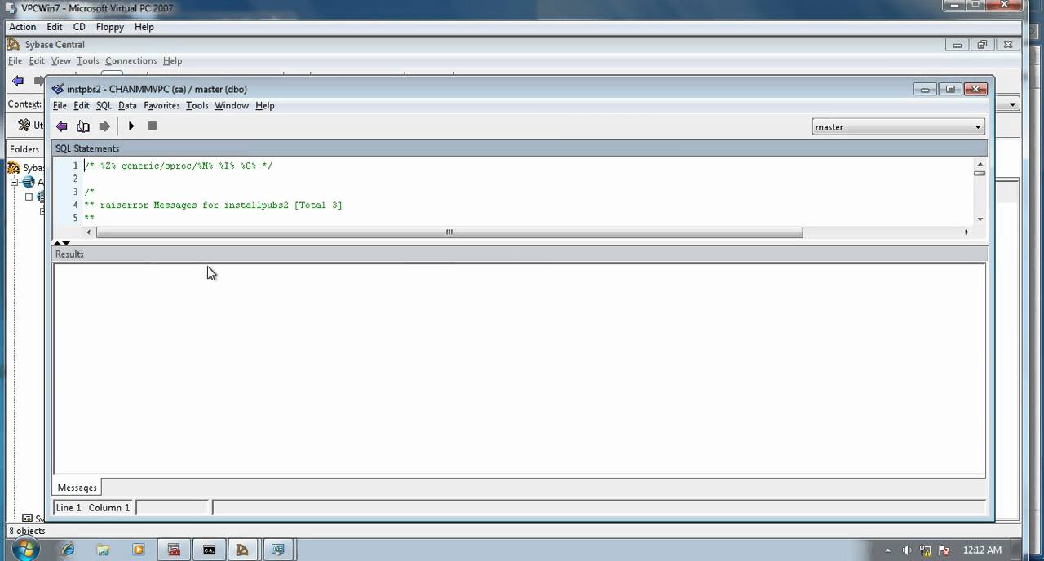Image resolution: width=1044 pixels, height=561 pixels.
Task: Click the clock showing 12:12 AM
Action: click(x=982, y=550)
